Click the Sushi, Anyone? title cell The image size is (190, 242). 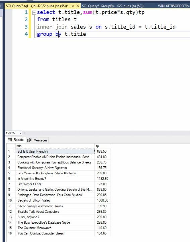[55, 217]
